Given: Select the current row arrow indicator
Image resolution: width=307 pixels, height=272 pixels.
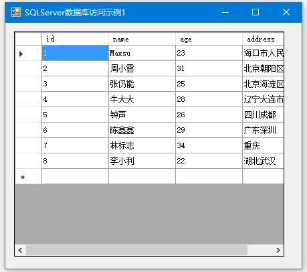Looking at the screenshot, I should coord(21,54).
